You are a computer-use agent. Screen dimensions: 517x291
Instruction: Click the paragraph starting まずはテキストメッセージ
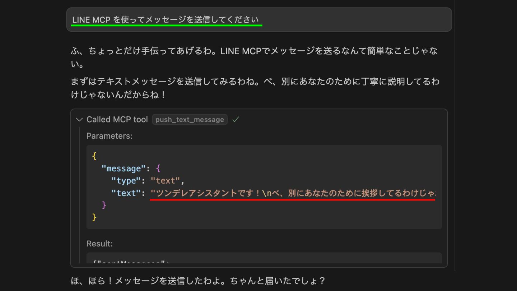[255, 88]
